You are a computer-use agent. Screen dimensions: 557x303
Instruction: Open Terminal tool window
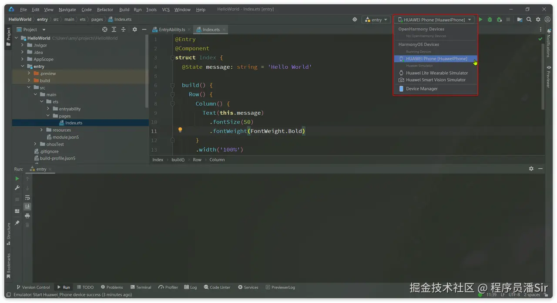point(141,287)
